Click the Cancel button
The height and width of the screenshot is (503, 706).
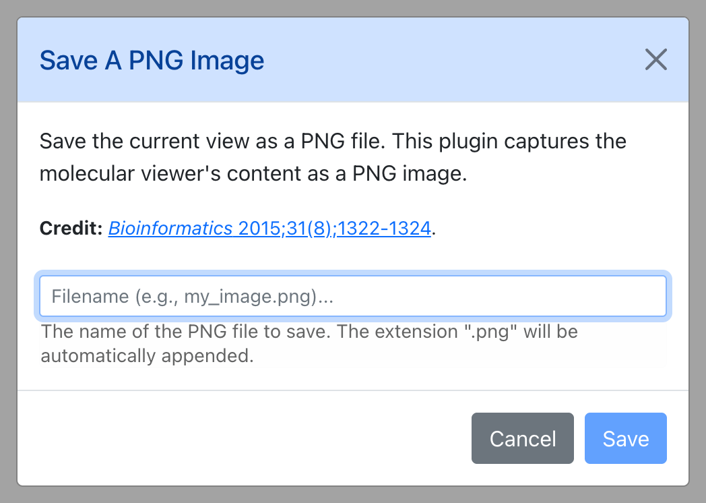tap(522, 438)
